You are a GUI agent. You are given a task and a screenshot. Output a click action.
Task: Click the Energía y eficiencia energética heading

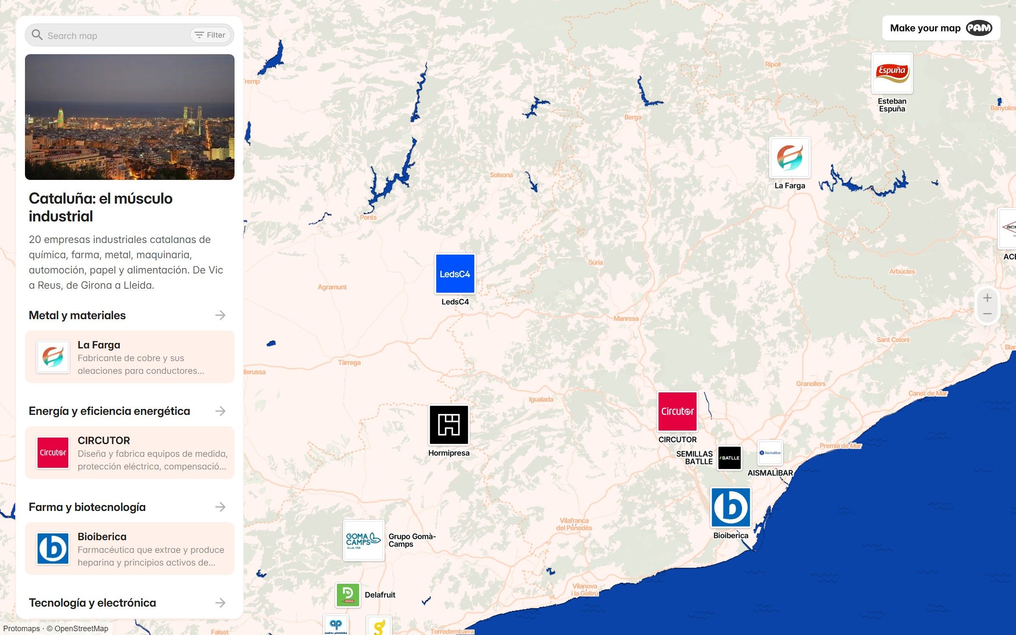click(109, 411)
